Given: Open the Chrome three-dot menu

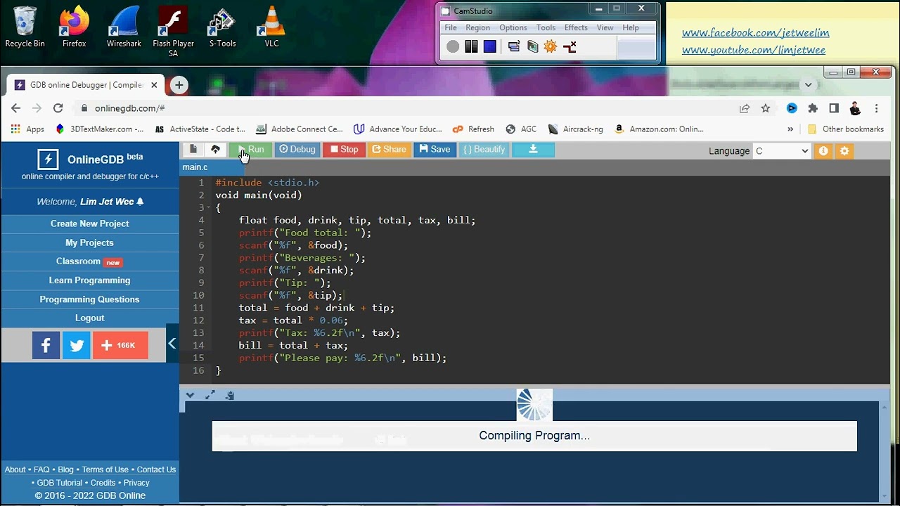Looking at the screenshot, I should [x=877, y=108].
